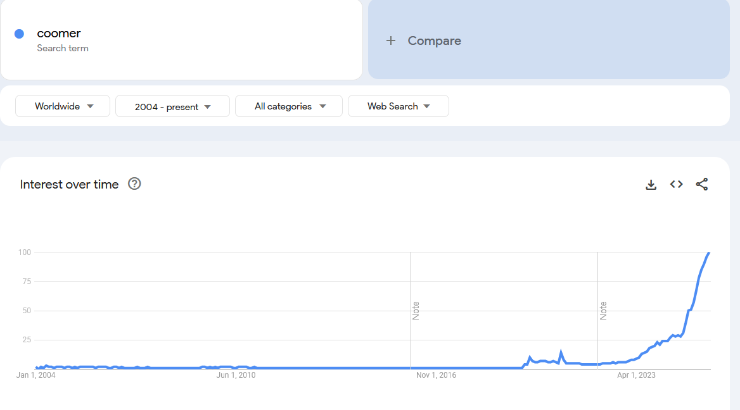Click the Apr 1, 2023 axis label
Screen dimensions: 740x410
(636, 375)
